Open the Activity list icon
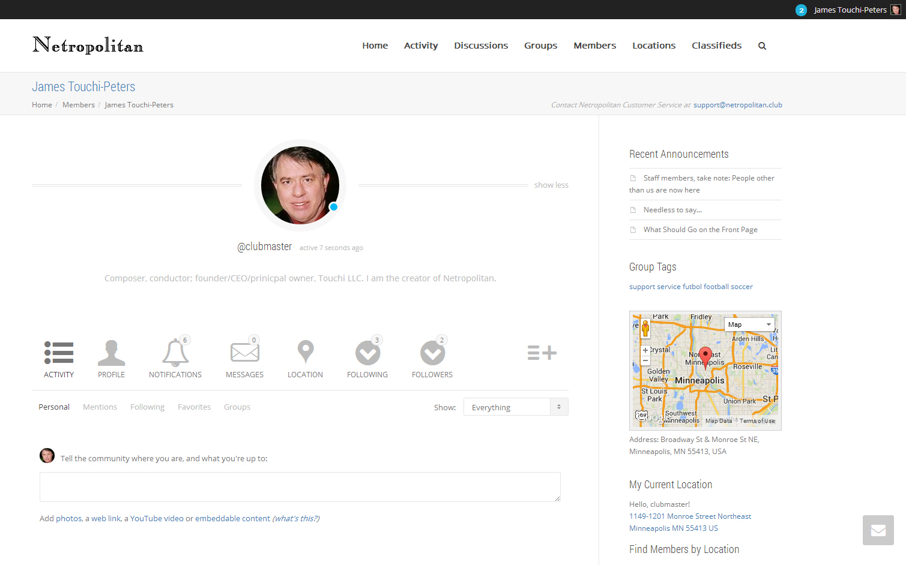Screen dimensions: 906x565 [59, 353]
